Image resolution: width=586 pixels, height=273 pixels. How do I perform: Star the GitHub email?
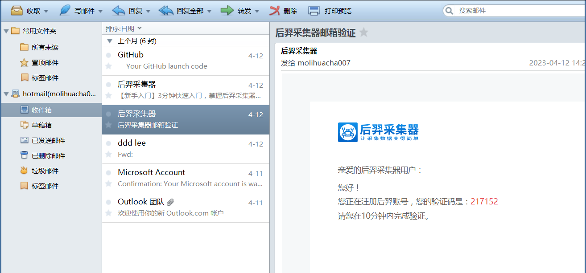coord(108,66)
